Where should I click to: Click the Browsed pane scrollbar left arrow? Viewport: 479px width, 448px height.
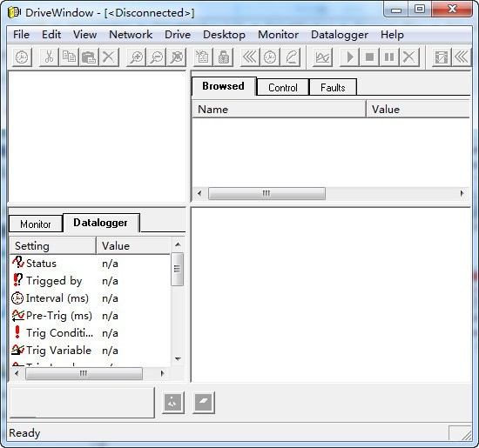(199, 193)
